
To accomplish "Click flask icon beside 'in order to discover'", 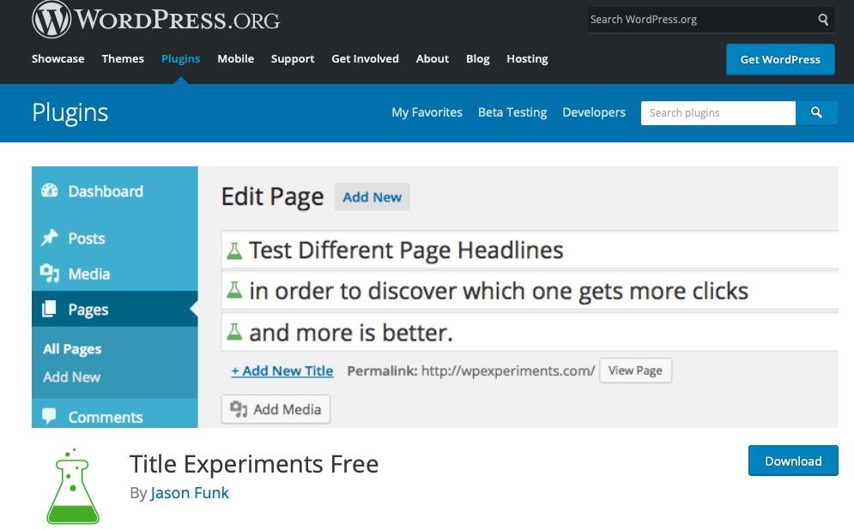I will (234, 290).
